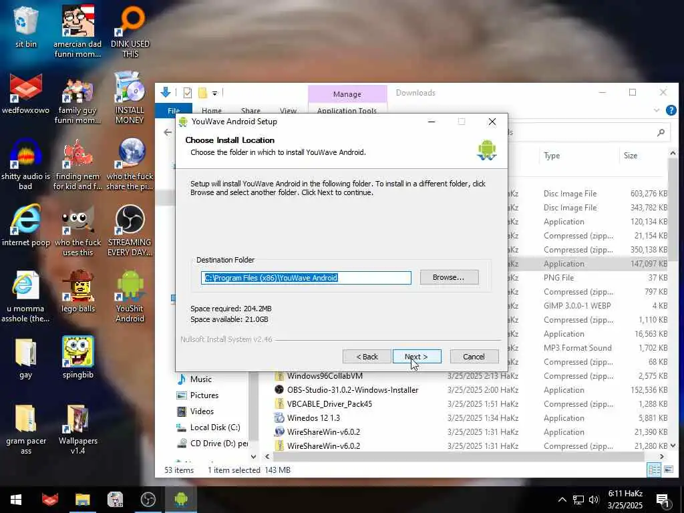Select CD Drive (D:) in navigation pane

click(212, 444)
